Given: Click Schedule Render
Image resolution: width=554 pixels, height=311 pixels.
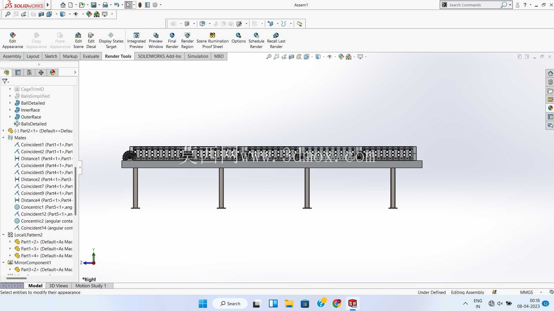Looking at the screenshot, I should [256, 40].
